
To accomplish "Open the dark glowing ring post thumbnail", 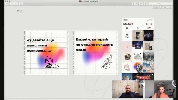I will click(149, 36).
